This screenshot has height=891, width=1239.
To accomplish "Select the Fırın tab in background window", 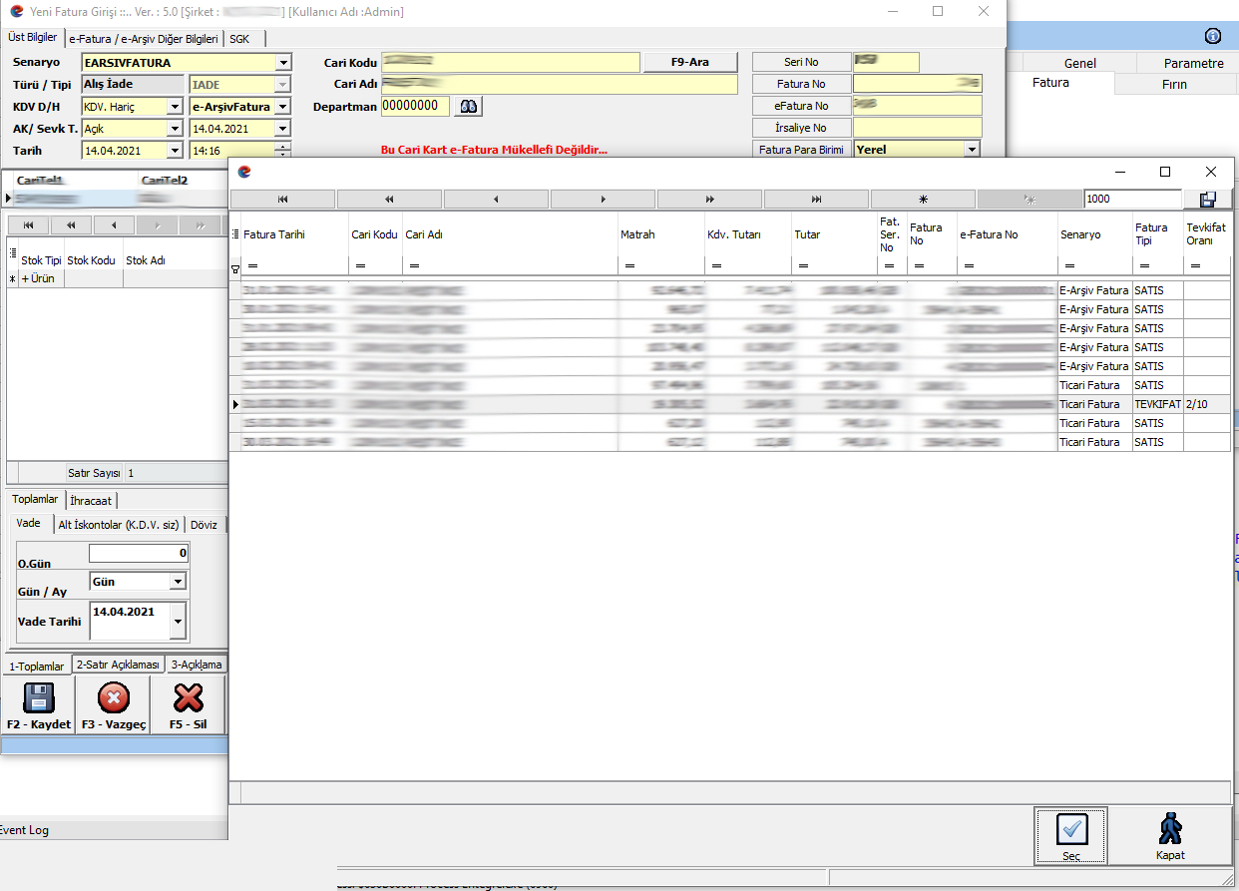I will (1174, 84).
